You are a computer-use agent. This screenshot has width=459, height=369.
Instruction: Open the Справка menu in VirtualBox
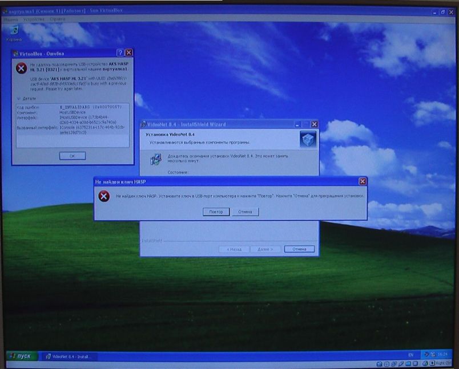[57, 19]
